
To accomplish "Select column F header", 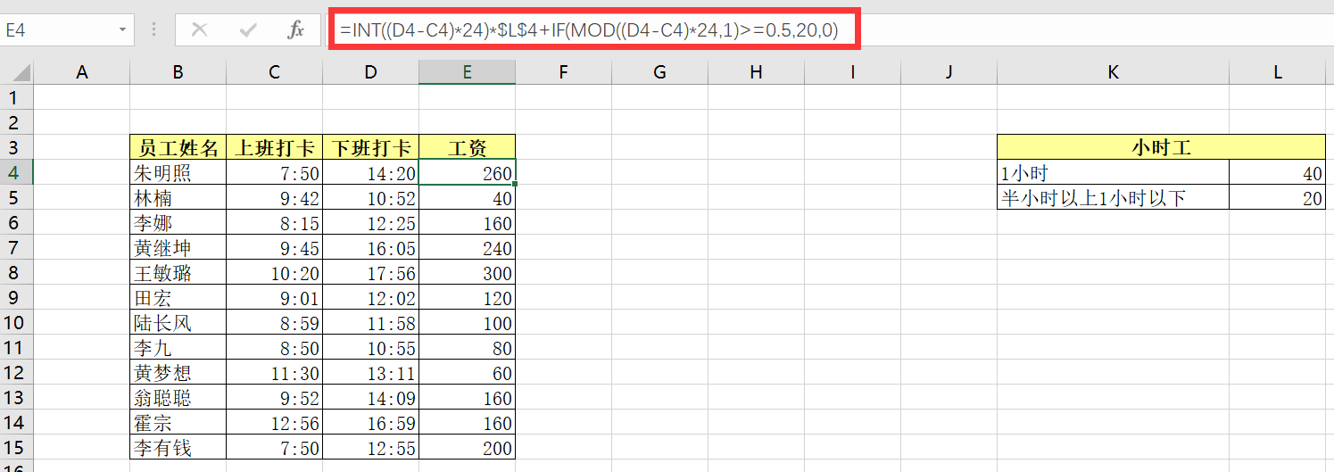I will point(564,72).
